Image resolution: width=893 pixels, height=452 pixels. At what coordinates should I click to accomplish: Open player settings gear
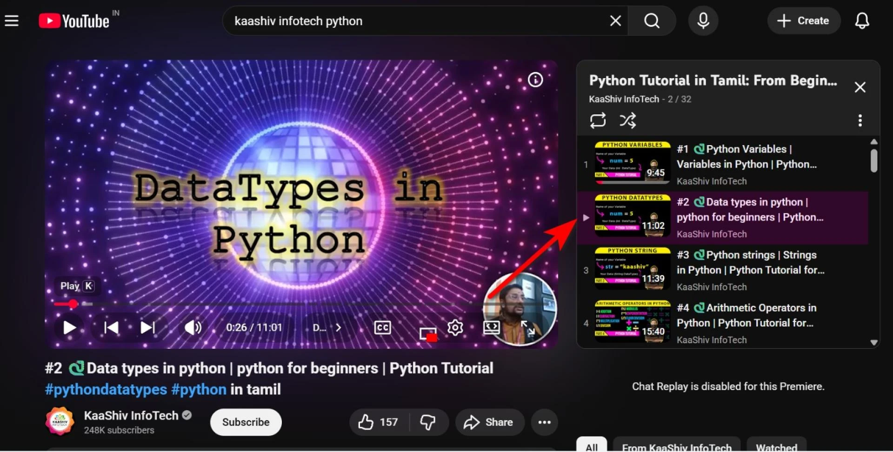tap(455, 328)
